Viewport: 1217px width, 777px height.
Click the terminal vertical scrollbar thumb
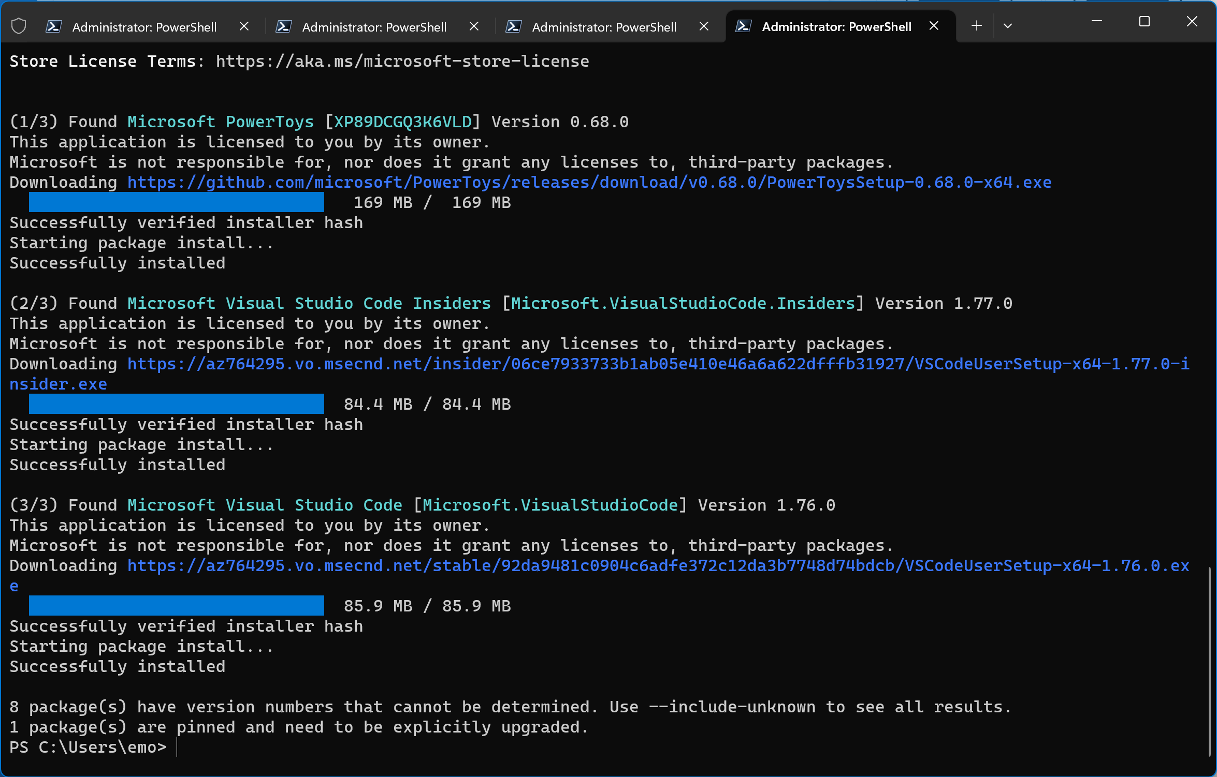[x=1210, y=662]
